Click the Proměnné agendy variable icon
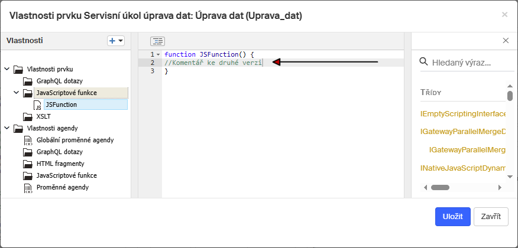Viewport: 518px width, 248px height. pyautogui.click(x=28, y=188)
